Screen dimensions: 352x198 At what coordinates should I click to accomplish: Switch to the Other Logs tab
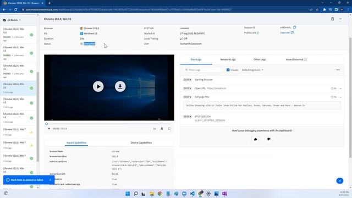pos(260,59)
